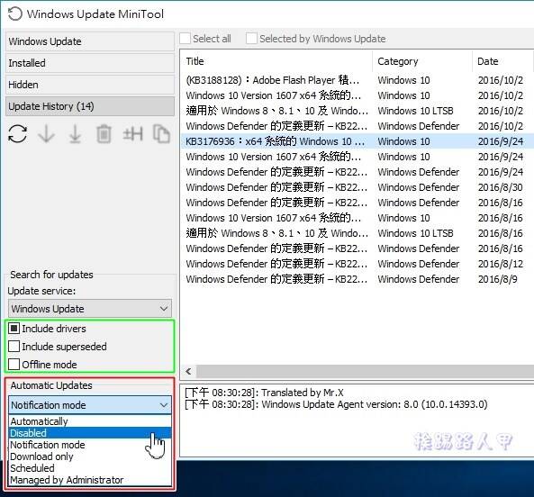Click the Windows Update MiniTool title icon

(x=15, y=14)
